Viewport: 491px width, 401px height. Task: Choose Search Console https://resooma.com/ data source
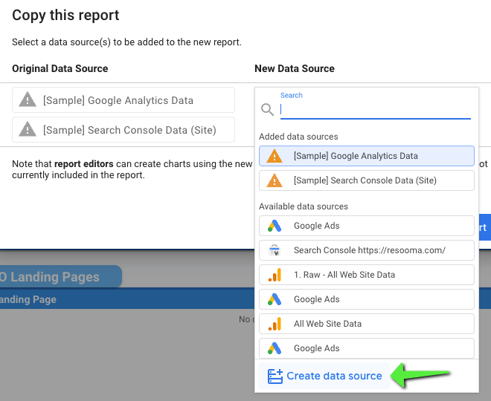pos(369,250)
